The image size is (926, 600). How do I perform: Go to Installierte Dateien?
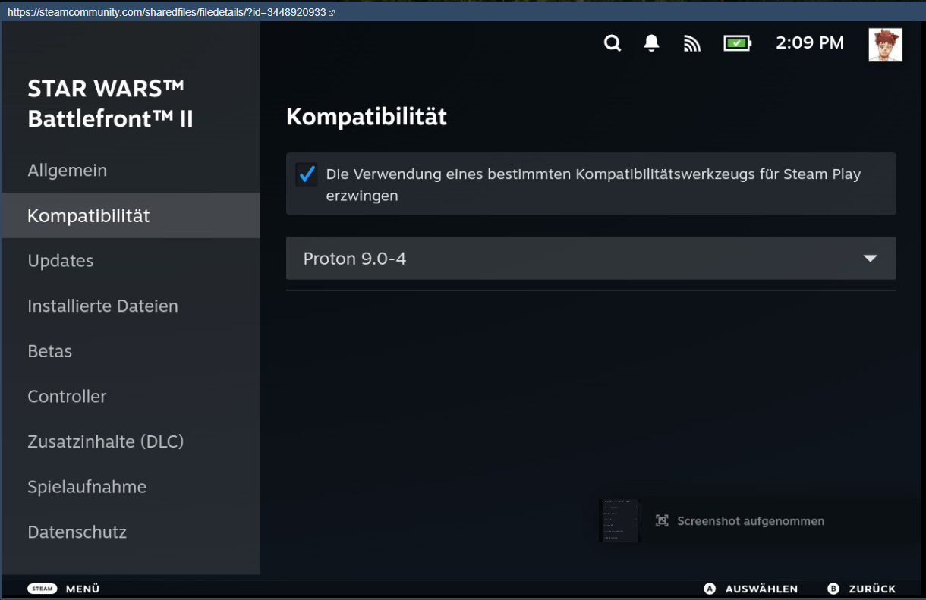point(102,306)
